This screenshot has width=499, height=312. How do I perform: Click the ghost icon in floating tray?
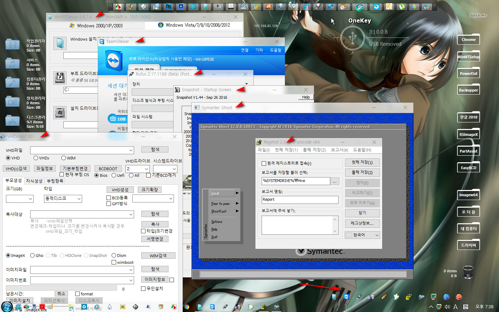[396, 297]
